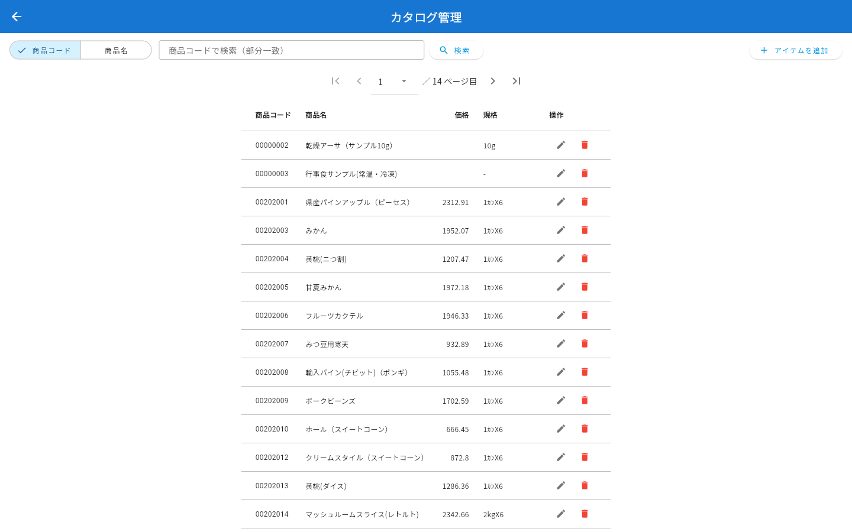Edit item 00202013 黄桃(ダイス)
This screenshot has width=852, height=532.
click(x=561, y=485)
